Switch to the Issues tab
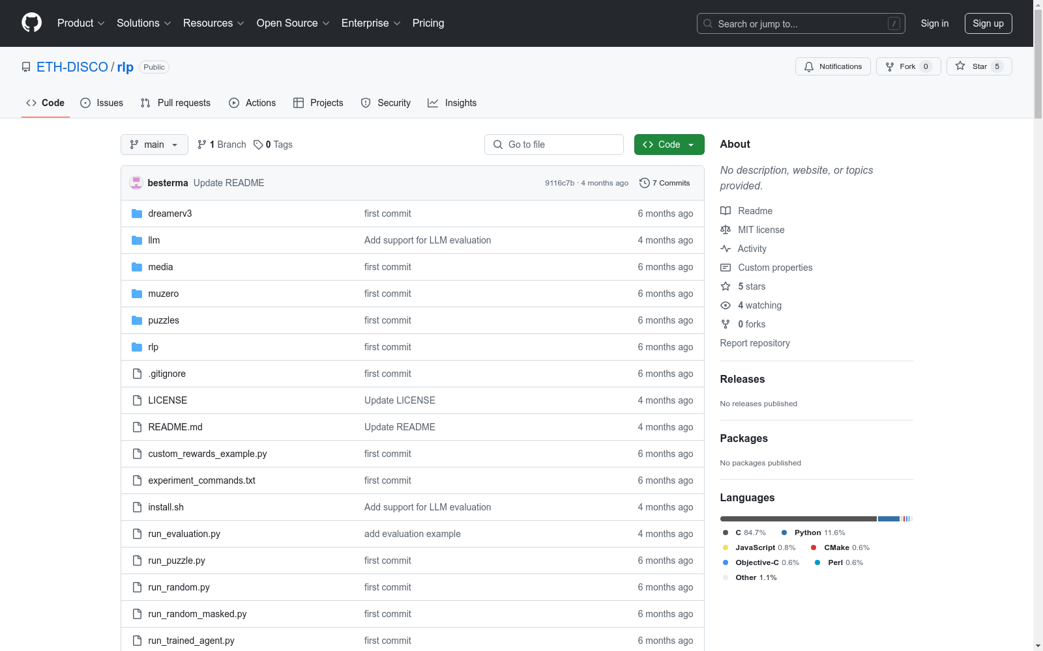This screenshot has height=651, width=1043. (102, 103)
